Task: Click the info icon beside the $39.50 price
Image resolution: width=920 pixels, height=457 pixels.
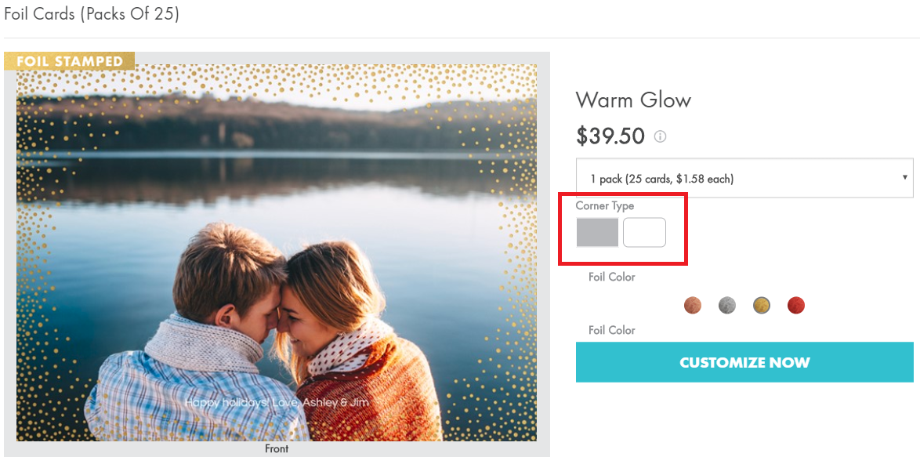Action: point(660,136)
